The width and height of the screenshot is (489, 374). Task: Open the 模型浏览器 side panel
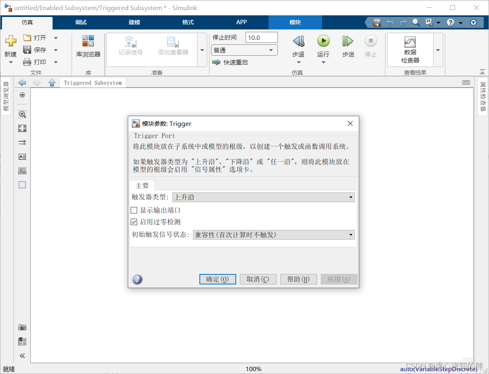[6, 96]
